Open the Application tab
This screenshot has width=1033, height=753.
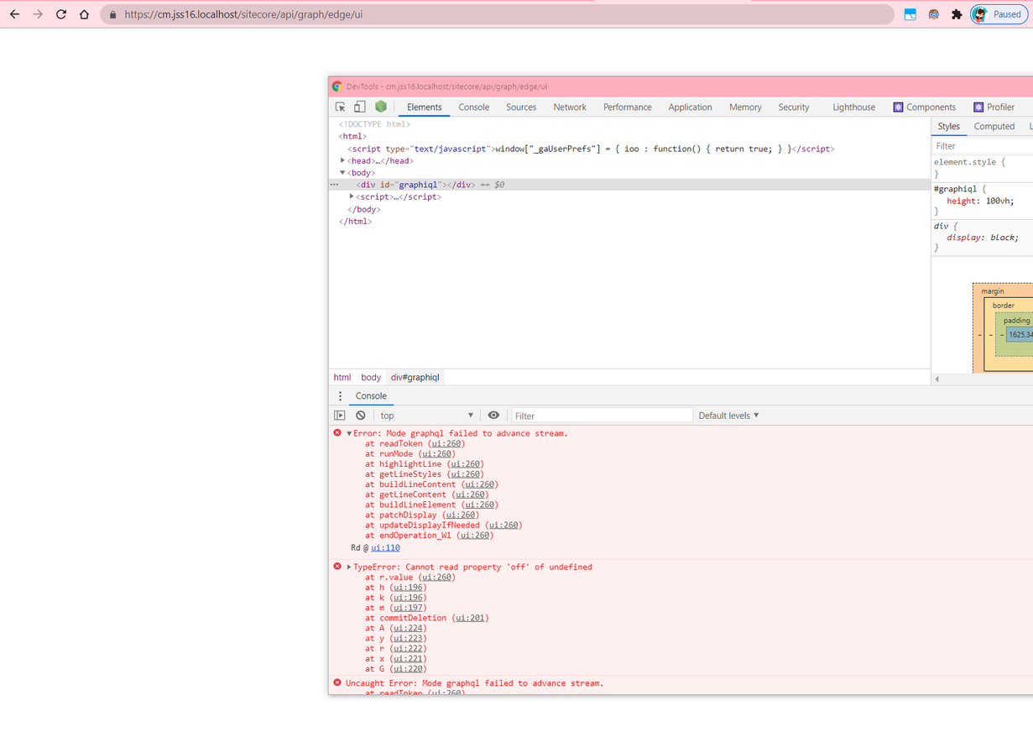[x=691, y=107]
